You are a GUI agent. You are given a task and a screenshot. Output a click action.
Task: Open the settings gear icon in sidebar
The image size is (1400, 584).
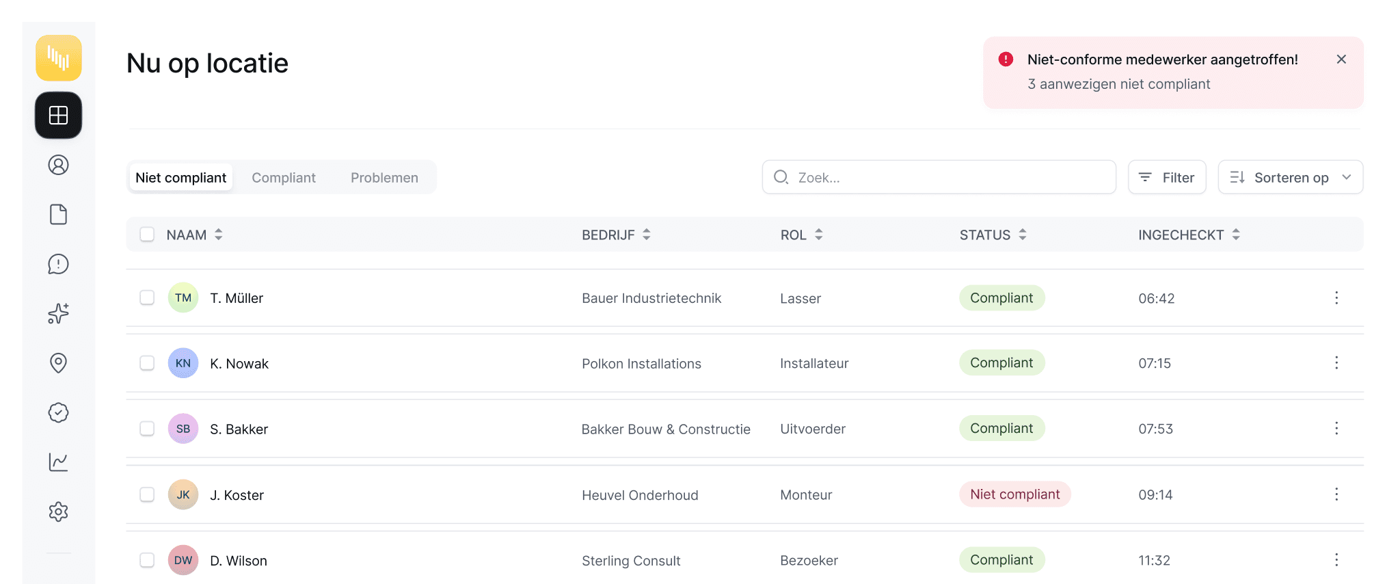[59, 512]
